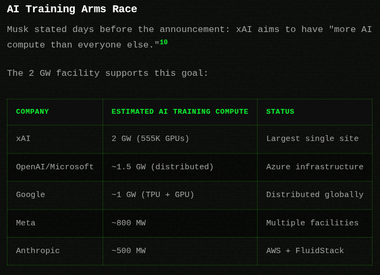Click the Largest single site status
This screenshot has height=275, width=380.
tap(313, 139)
